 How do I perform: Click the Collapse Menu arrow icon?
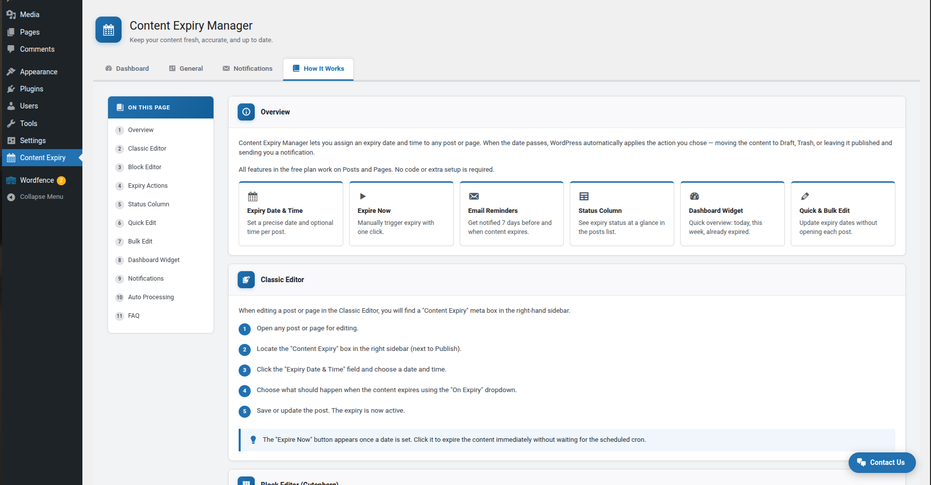11,197
